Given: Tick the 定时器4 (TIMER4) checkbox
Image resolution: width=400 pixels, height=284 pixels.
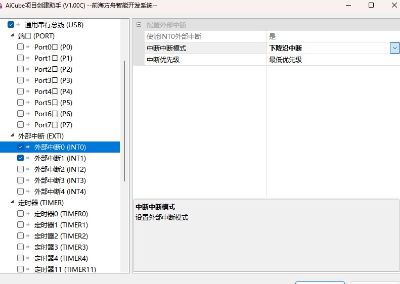Looking at the screenshot, I should (20, 258).
